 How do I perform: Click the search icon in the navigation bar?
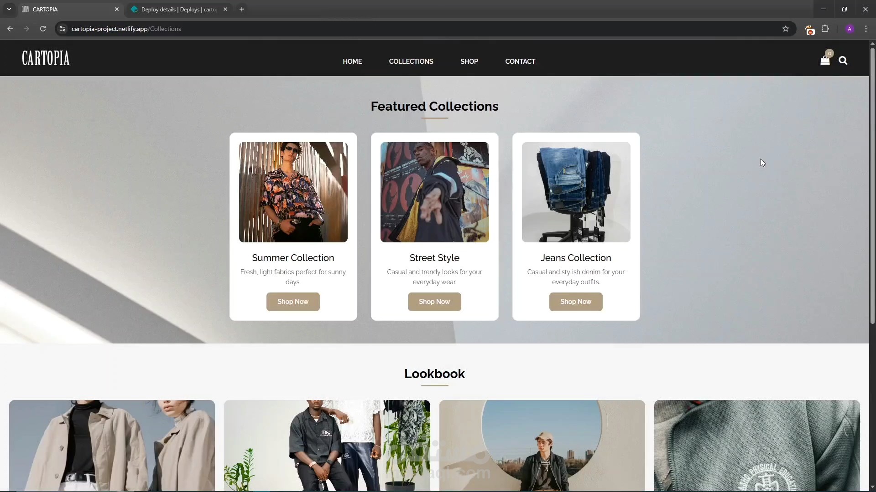tap(844, 60)
